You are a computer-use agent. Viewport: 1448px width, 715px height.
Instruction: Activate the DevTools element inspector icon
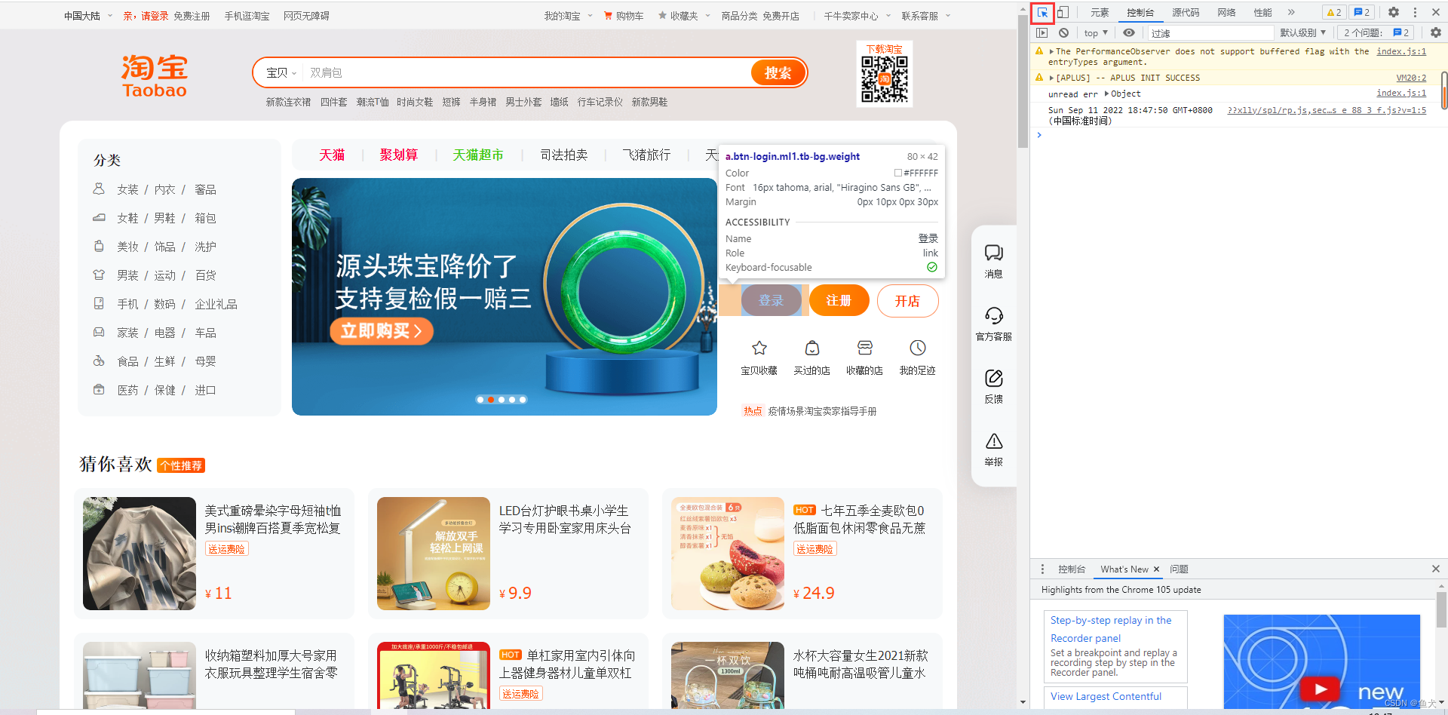click(1042, 12)
